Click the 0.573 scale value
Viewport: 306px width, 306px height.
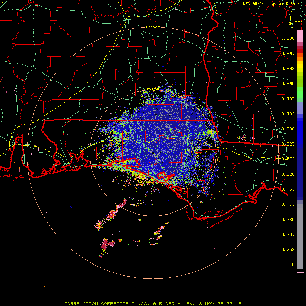point(288,159)
